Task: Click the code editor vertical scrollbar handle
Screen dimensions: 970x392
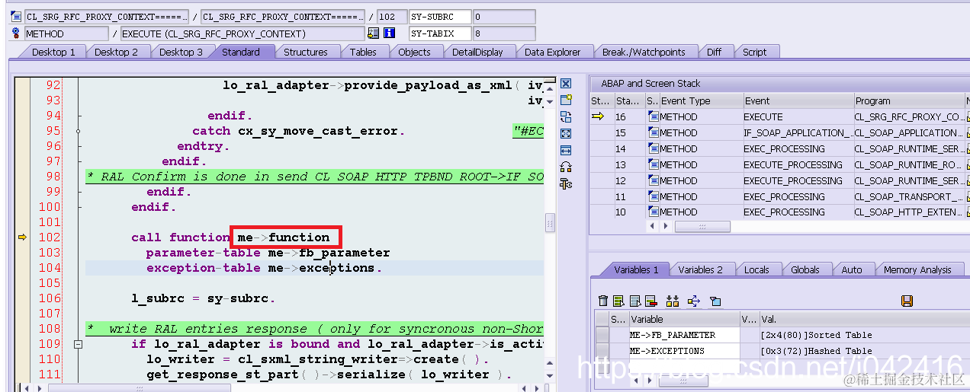Action: click(x=551, y=222)
